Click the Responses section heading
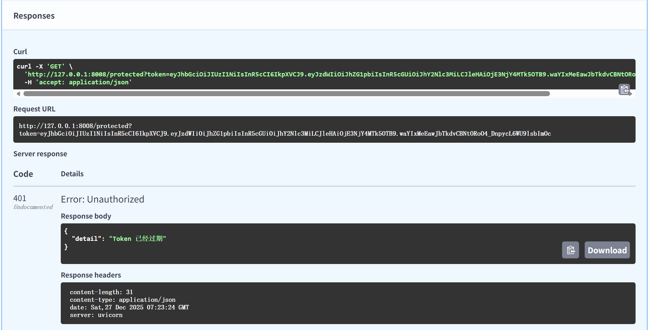Image resolution: width=648 pixels, height=330 pixels. pos(34,16)
